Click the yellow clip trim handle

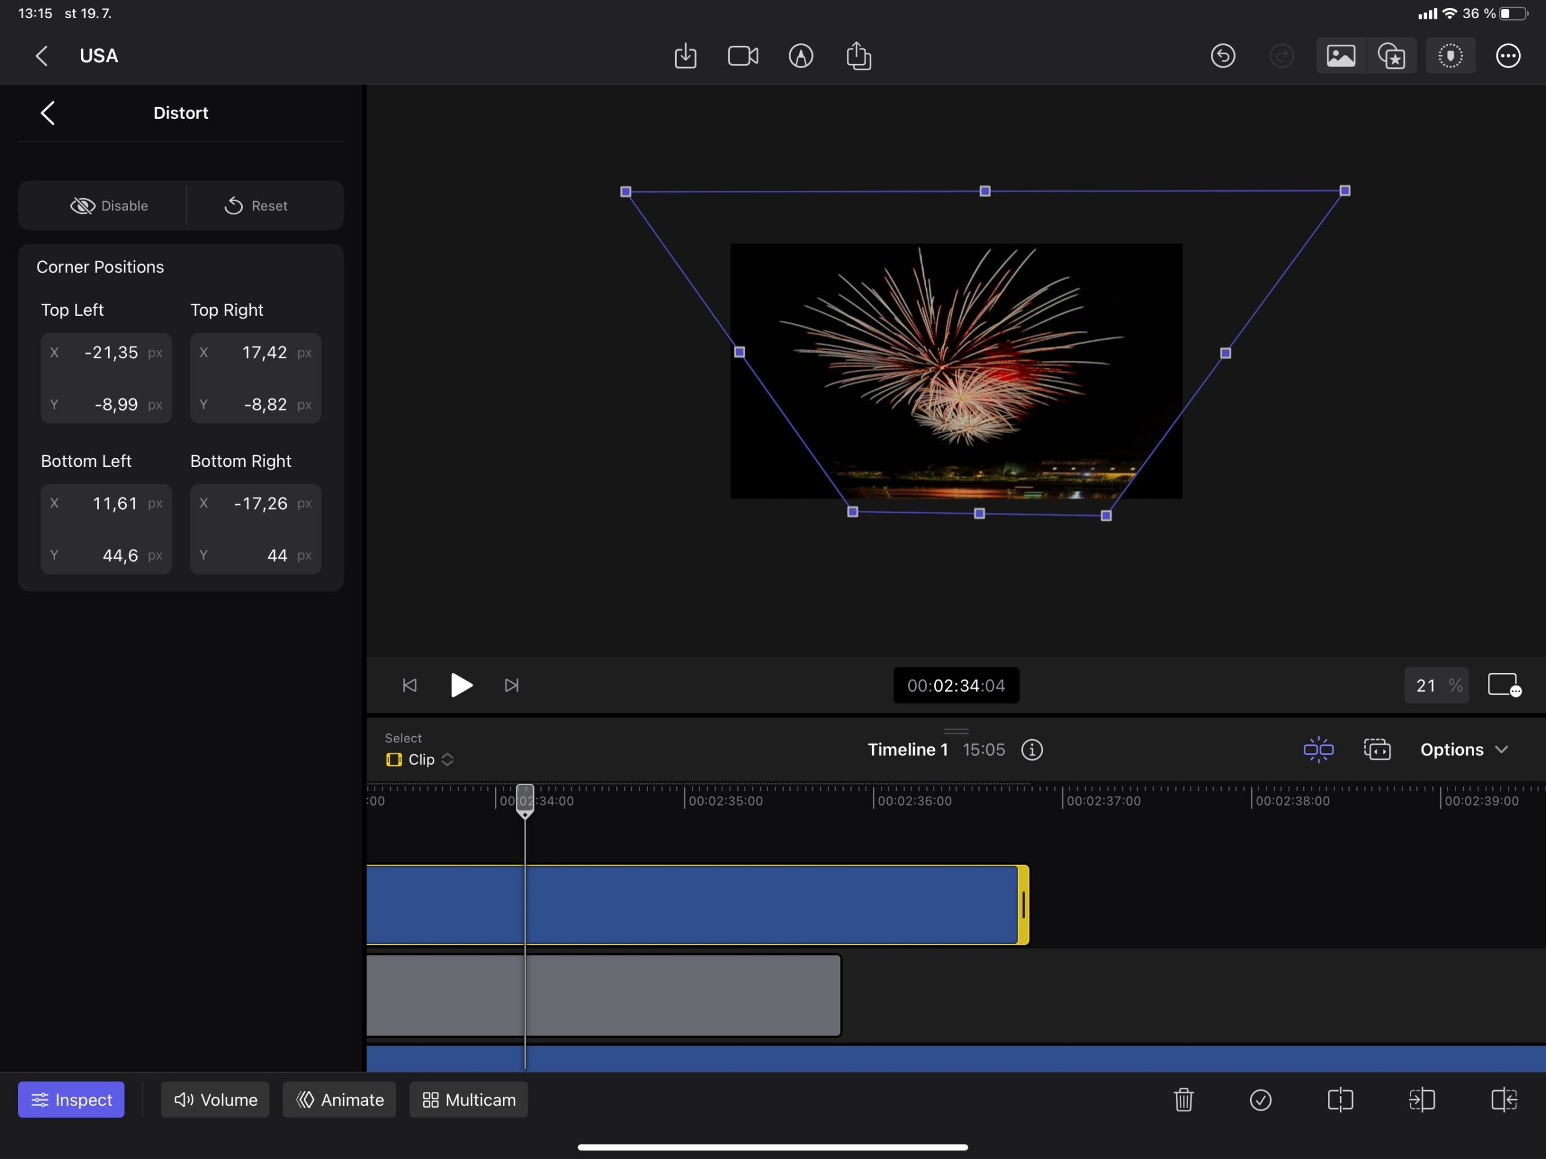point(1023,905)
